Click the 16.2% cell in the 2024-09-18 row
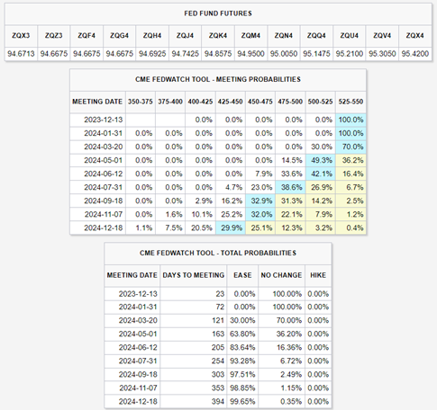Viewport: 437px width, 410px height. point(231,201)
